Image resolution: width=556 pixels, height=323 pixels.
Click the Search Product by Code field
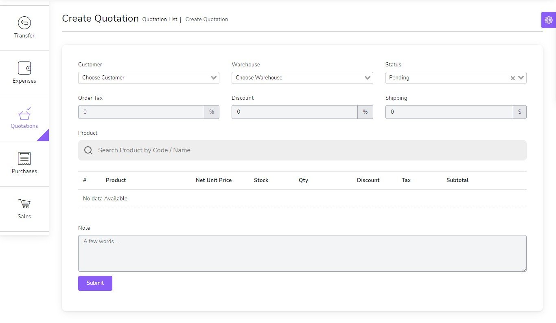coord(309,150)
